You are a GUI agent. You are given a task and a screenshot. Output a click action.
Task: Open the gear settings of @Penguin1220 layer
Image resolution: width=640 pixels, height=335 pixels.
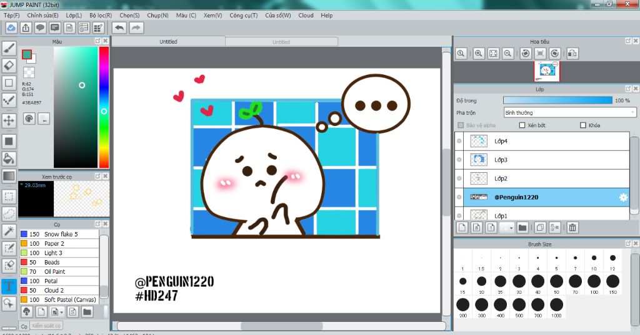tap(622, 197)
